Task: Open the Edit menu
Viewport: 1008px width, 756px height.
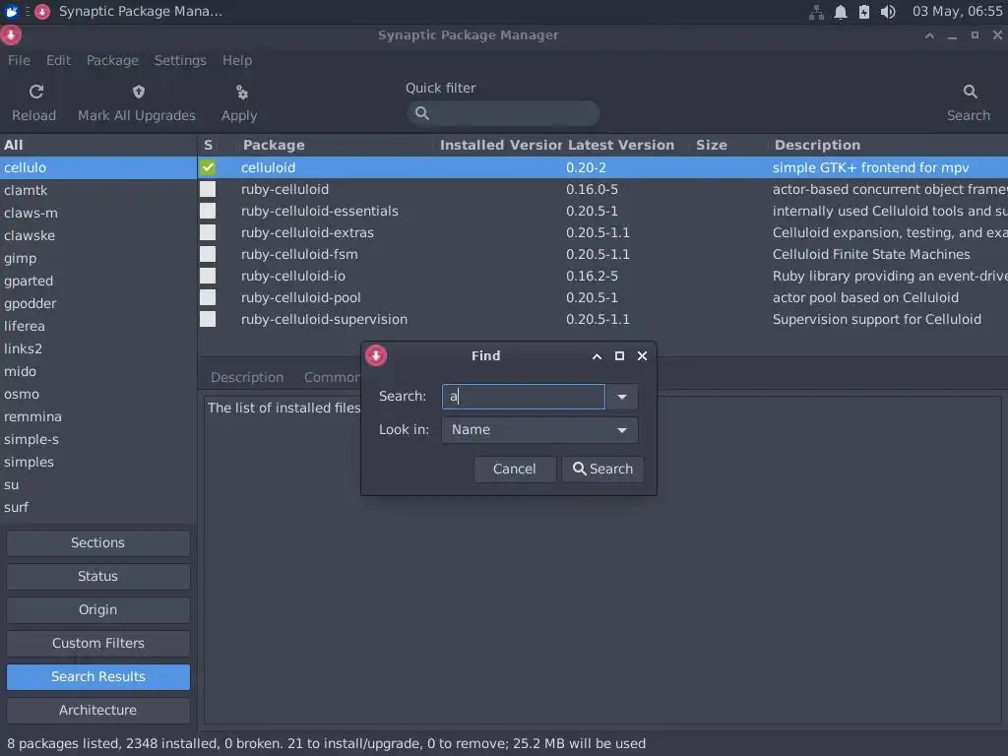Action: point(58,60)
